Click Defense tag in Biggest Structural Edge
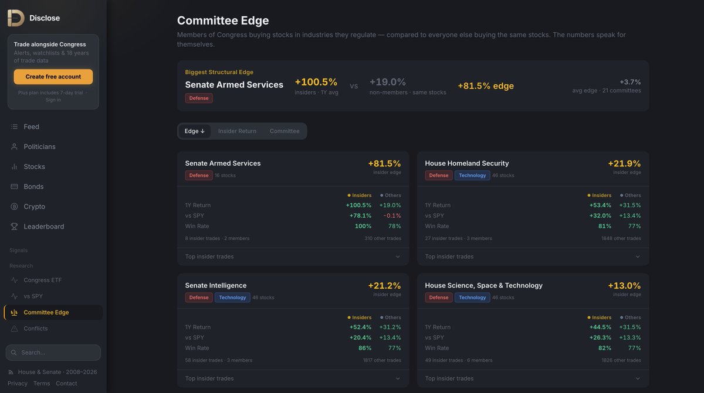This screenshot has height=393, width=704. (199, 98)
